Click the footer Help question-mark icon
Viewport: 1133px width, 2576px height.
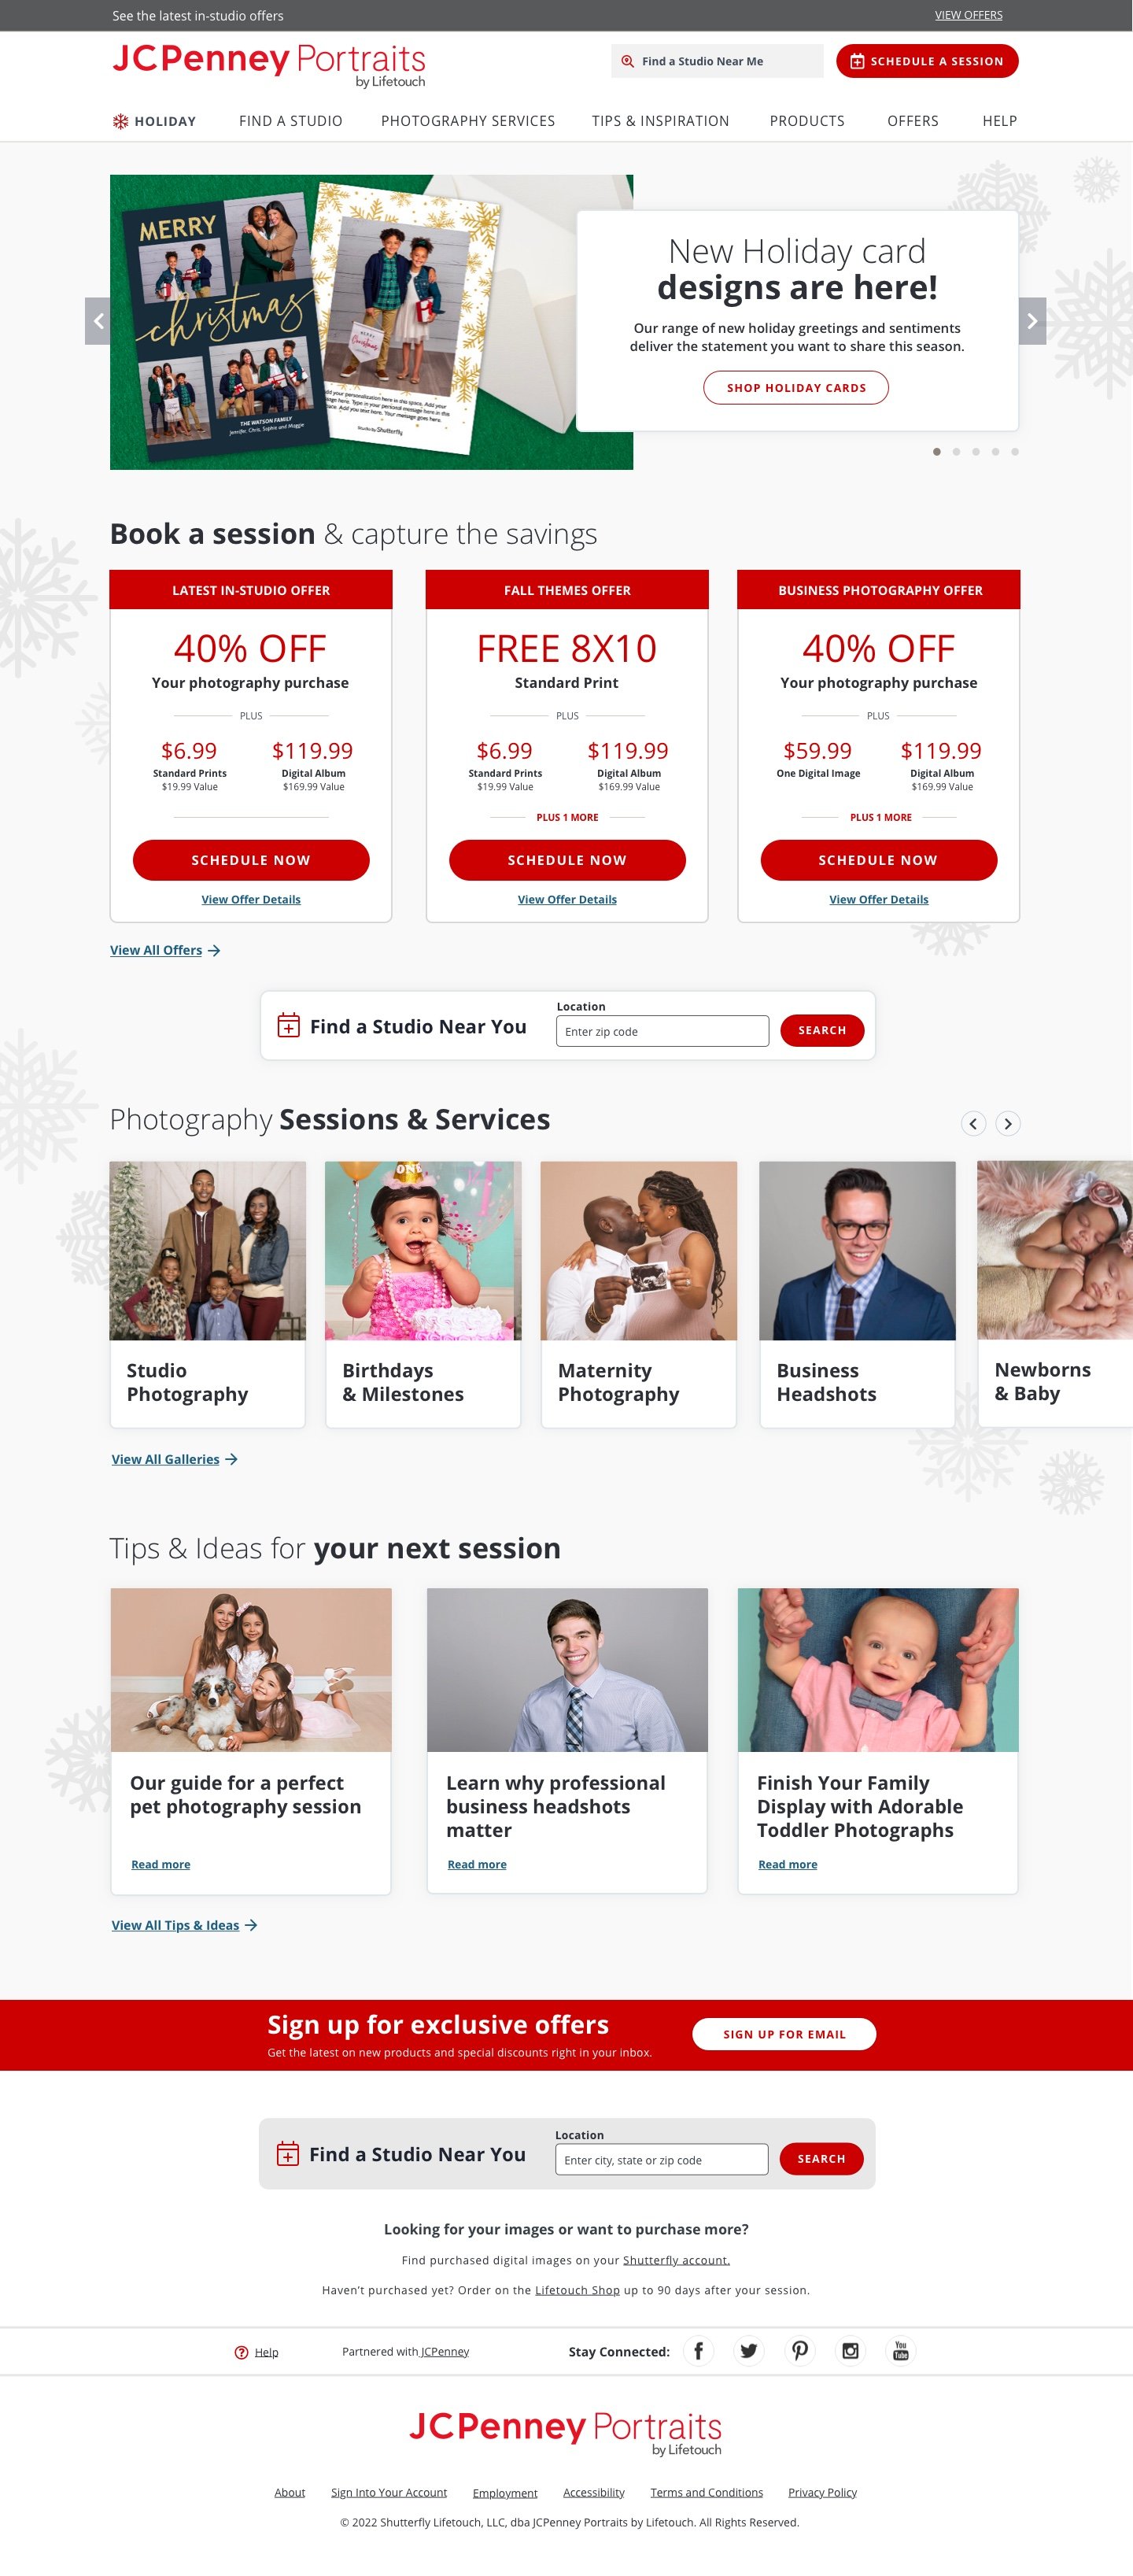[x=241, y=2352]
